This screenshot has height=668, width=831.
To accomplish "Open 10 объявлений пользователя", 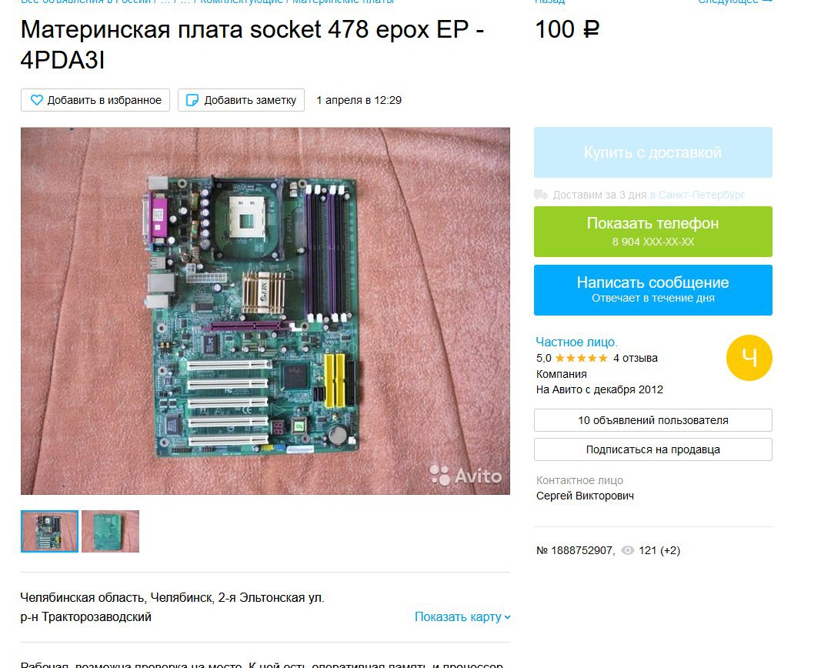I will (x=653, y=420).
